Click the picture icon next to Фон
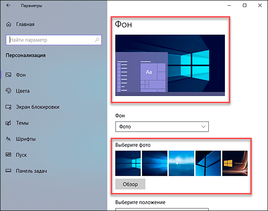268x211 pixels. [x=8, y=75]
